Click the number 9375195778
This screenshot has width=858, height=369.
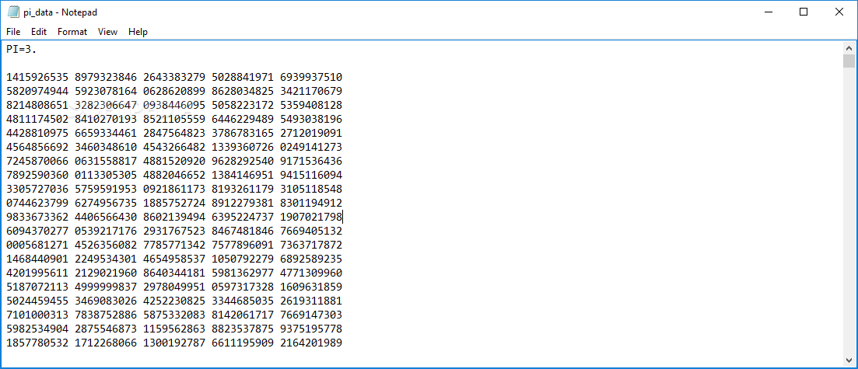[311, 329]
